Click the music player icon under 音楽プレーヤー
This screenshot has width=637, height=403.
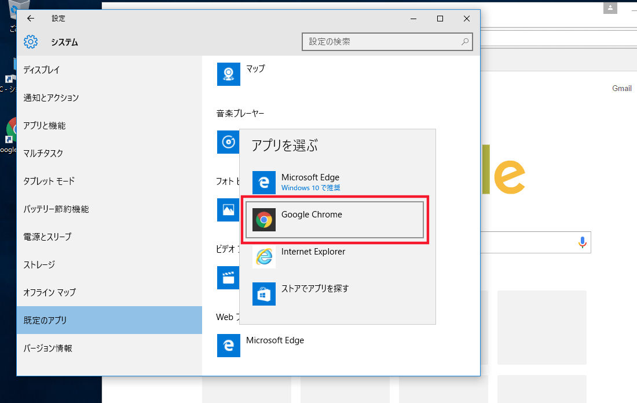[228, 142]
